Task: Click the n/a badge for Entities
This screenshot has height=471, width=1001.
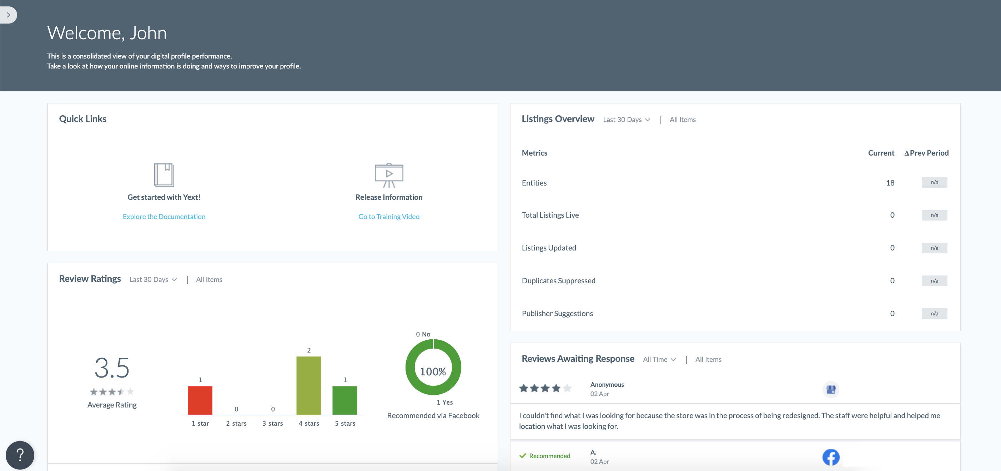Action: coord(934,182)
